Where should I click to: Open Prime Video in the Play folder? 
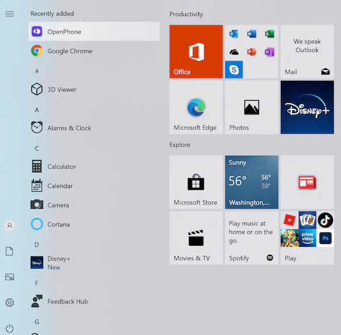[x=307, y=238]
